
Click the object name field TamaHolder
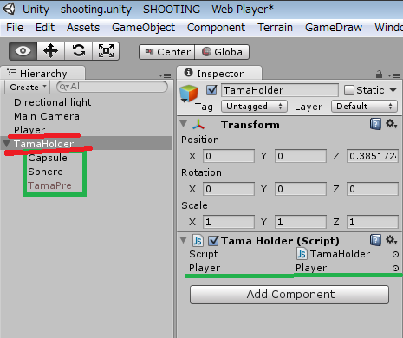pos(280,90)
